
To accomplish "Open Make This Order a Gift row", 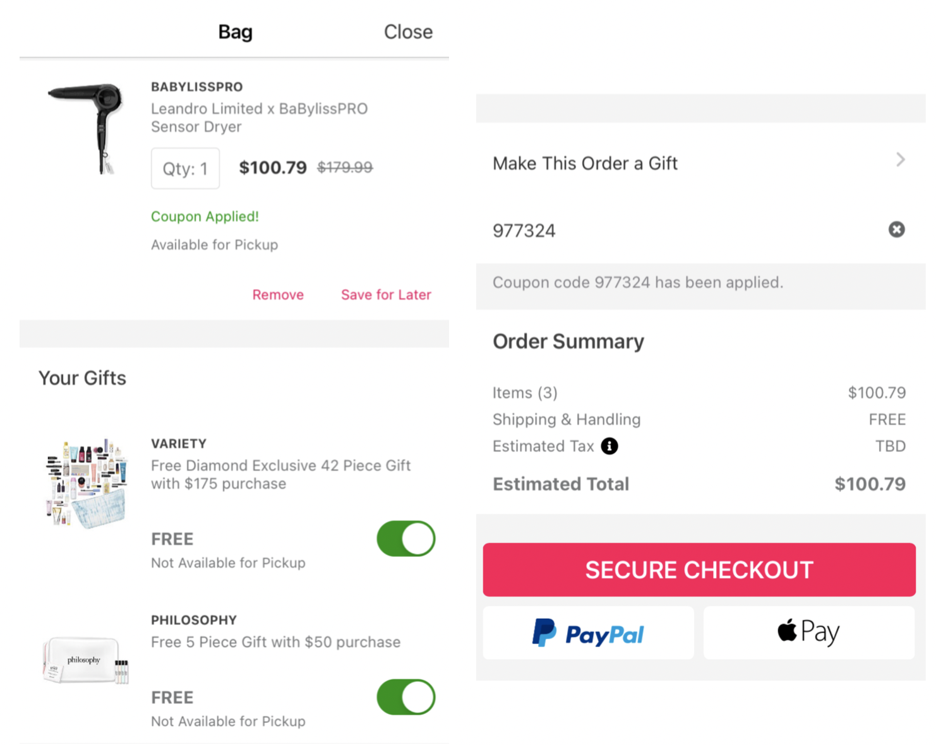I will point(700,163).
